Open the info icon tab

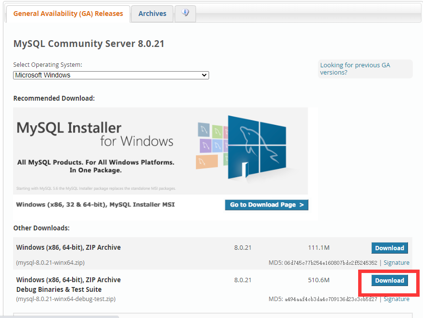coord(185,13)
